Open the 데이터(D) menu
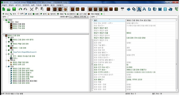This screenshot has height=96, width=180. (26, 5)
